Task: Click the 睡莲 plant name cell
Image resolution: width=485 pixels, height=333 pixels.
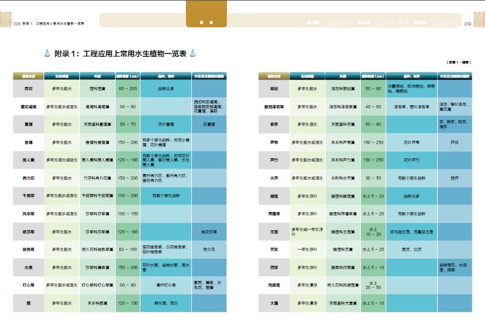Action: (274, 196)
